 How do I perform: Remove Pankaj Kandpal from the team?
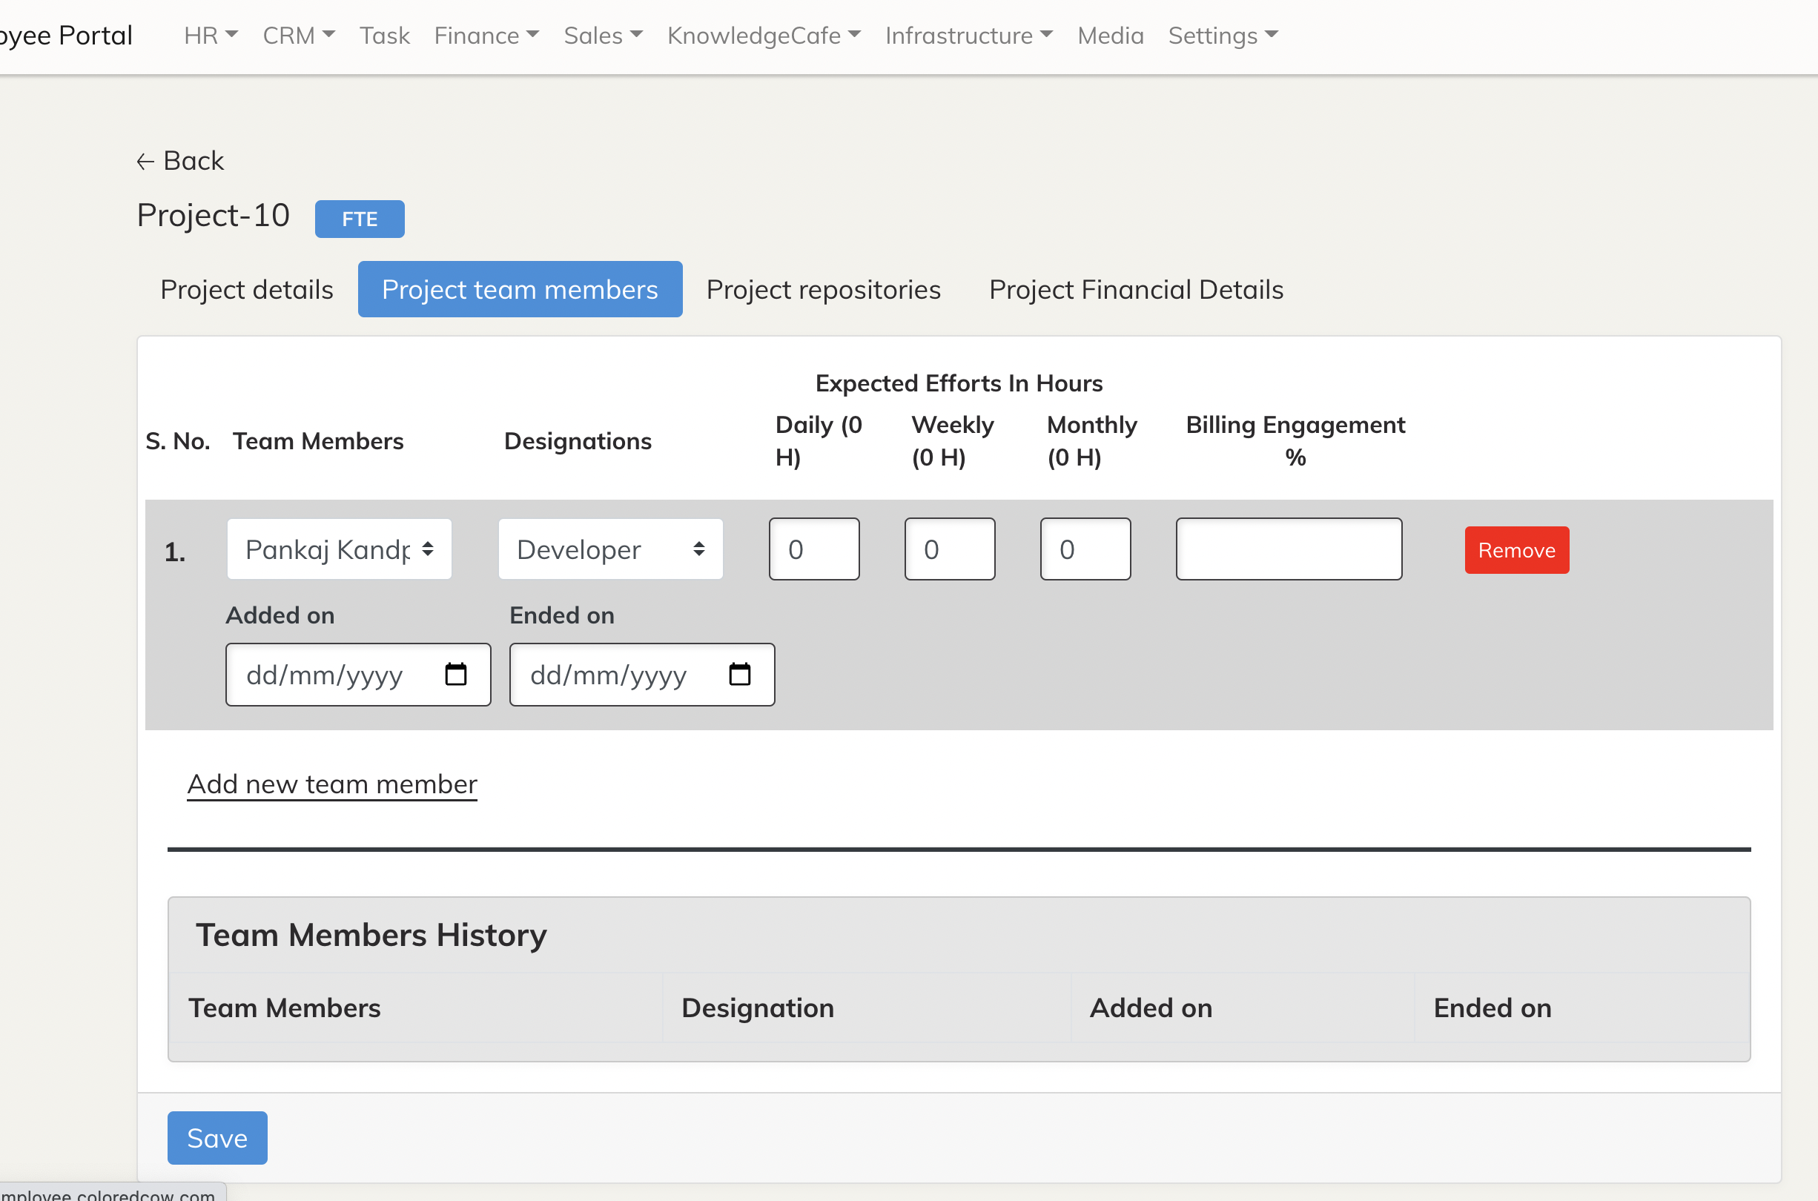click(x=1517, y=549)
